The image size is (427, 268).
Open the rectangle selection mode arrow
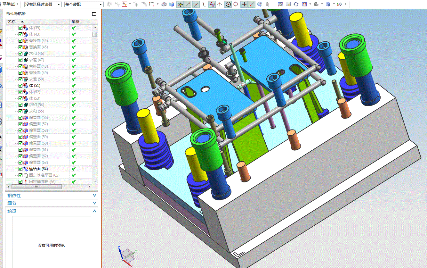pyautogui.click(x=157, y=4)
